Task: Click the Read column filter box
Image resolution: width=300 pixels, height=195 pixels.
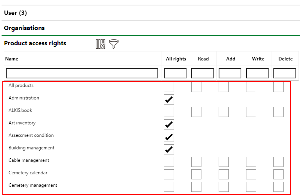Action: pos(203,73)
